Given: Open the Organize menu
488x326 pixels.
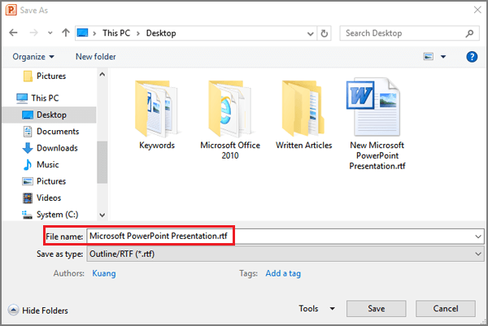Looking at the screenshot, I should (33, 57).
